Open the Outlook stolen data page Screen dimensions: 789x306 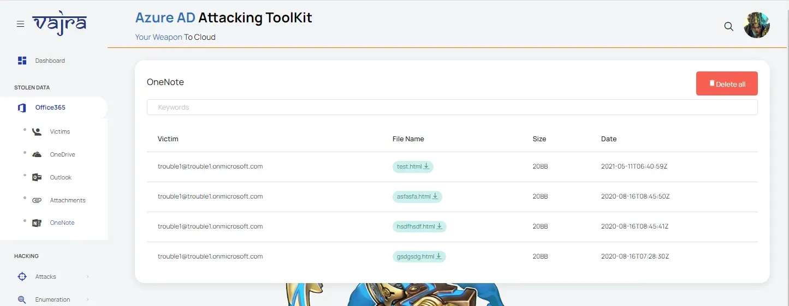61,177
